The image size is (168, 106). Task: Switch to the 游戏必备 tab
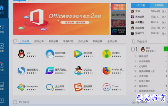pyautogui.click(x=39, y=41)
